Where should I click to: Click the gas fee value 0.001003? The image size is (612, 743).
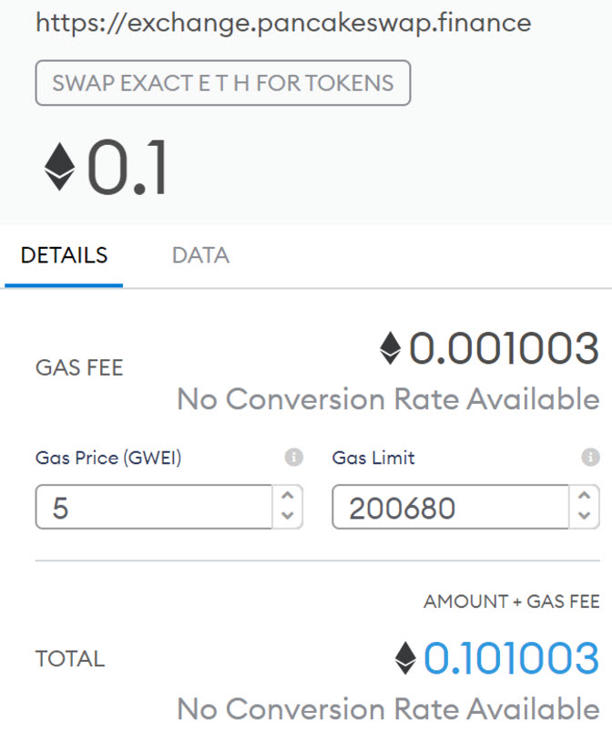[504, 348]
